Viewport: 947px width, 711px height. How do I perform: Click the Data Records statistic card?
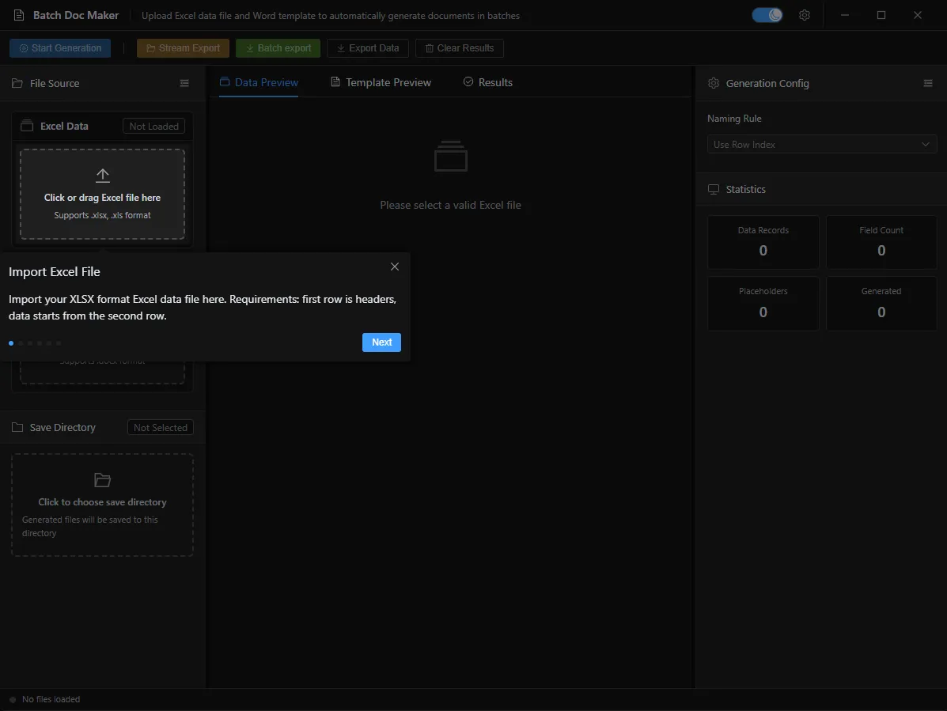tap(763, 242)
